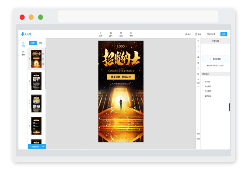Select the 招贤纳士 title on the canvas
The height and width of the screenshot is (172, 248).
click(x=121, y=58)
